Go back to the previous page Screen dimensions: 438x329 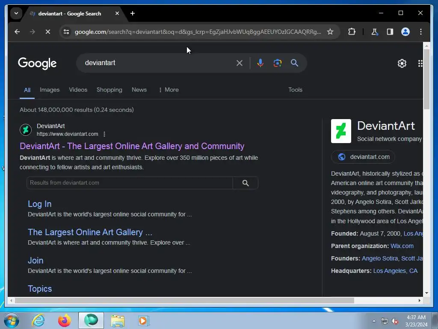coord(17,32)
